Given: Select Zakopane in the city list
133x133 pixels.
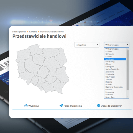Looking at the screenshot, I should [x=115, y=72].
